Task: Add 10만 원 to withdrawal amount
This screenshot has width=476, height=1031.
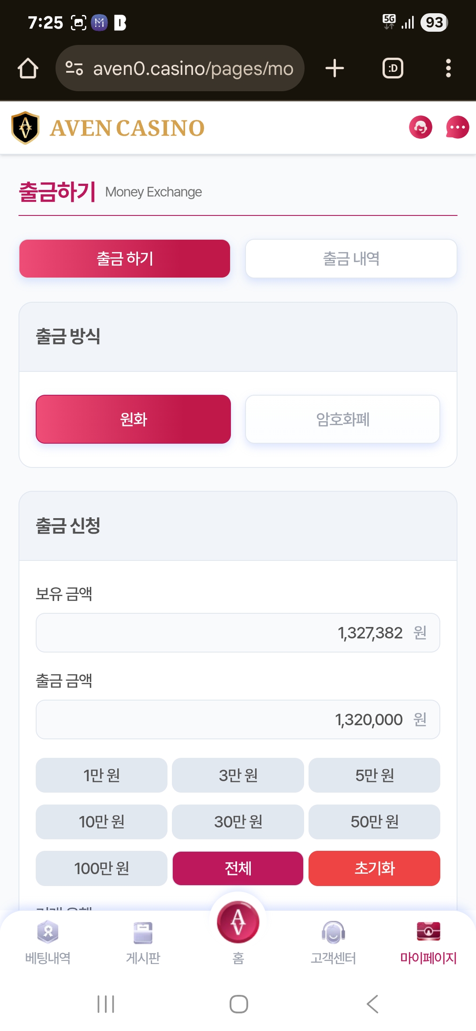Action: 101,822
